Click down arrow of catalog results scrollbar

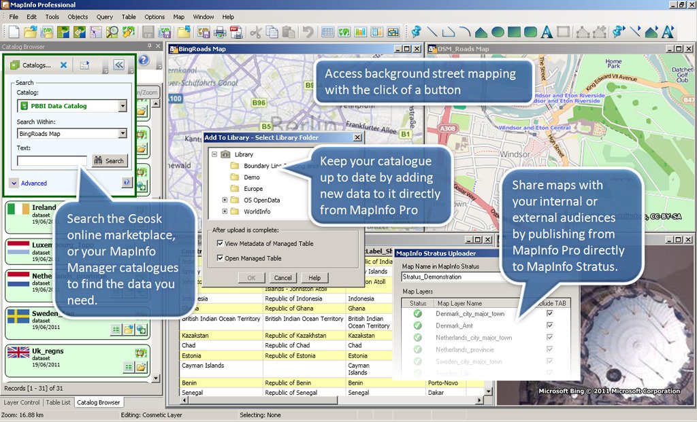tap(156, 379)
